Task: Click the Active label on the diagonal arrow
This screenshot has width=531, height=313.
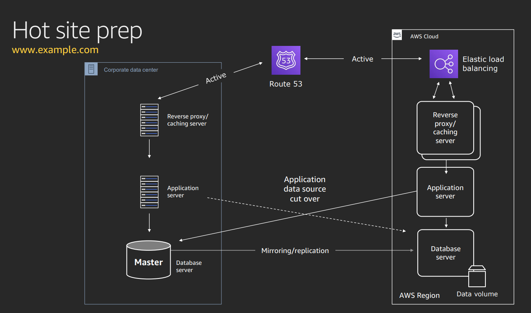Action: pos(216,78)
